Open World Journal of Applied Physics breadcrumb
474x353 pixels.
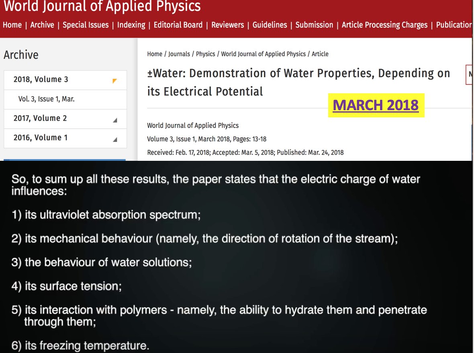pyautogui.click(x=263, y=54)
